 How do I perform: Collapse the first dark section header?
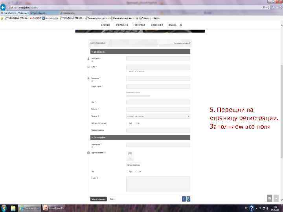click(x=140, y=51)
